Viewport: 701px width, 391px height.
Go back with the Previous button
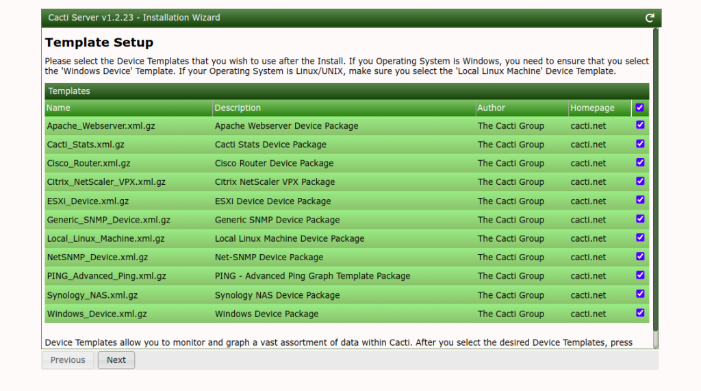pos(68,360)
